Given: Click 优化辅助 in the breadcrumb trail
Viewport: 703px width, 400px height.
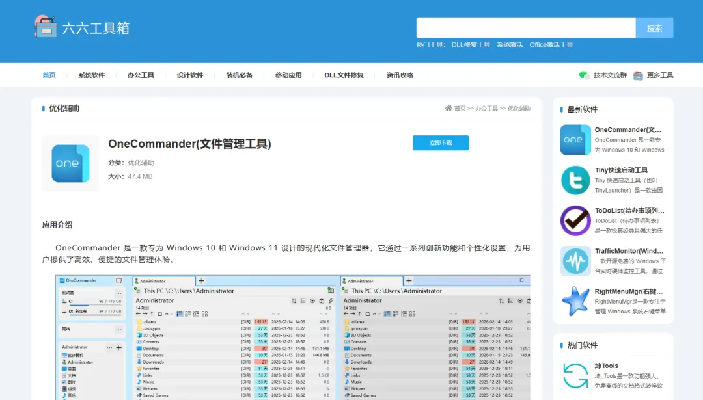Looking at the screenshot, I should point(519,109).
